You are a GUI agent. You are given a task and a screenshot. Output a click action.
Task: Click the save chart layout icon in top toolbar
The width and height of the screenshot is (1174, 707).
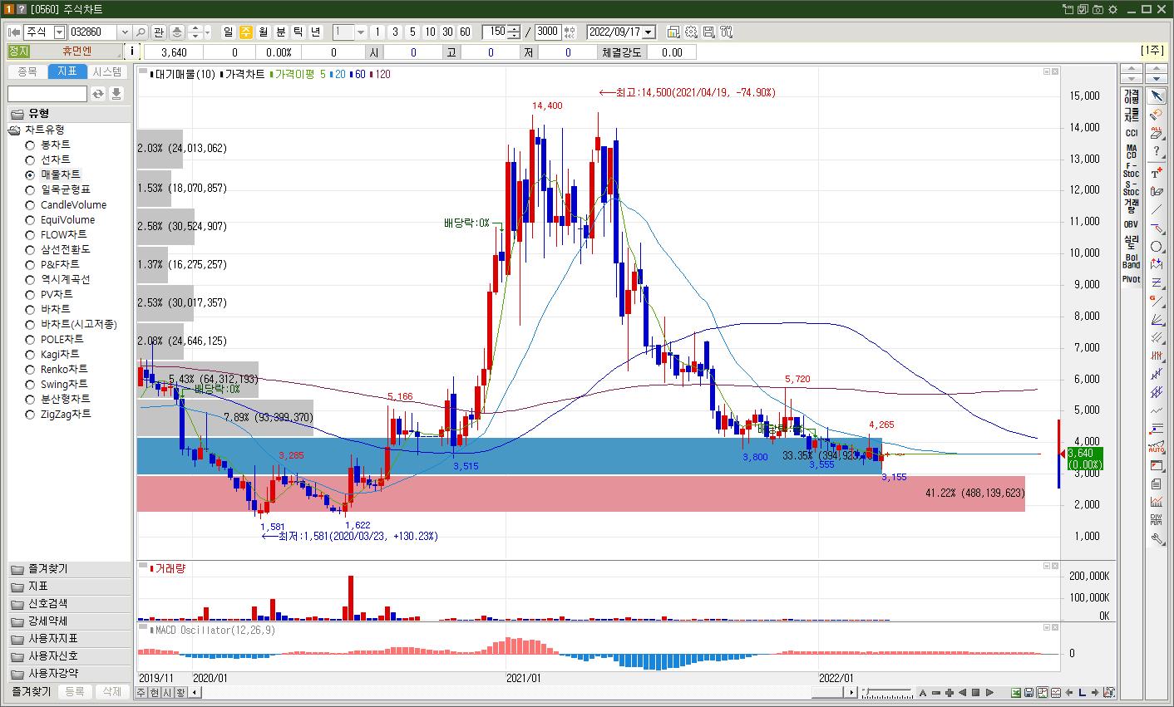pyautogui.click(x=708, y=32)
